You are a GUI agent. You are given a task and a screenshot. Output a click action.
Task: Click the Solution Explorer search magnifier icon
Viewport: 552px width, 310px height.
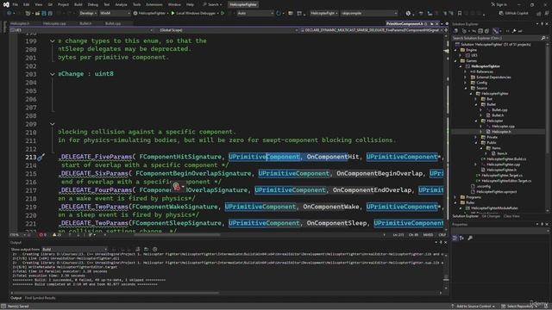click(543, 38)
